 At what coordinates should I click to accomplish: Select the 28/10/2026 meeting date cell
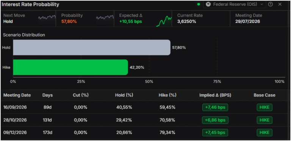coord(15,120)
